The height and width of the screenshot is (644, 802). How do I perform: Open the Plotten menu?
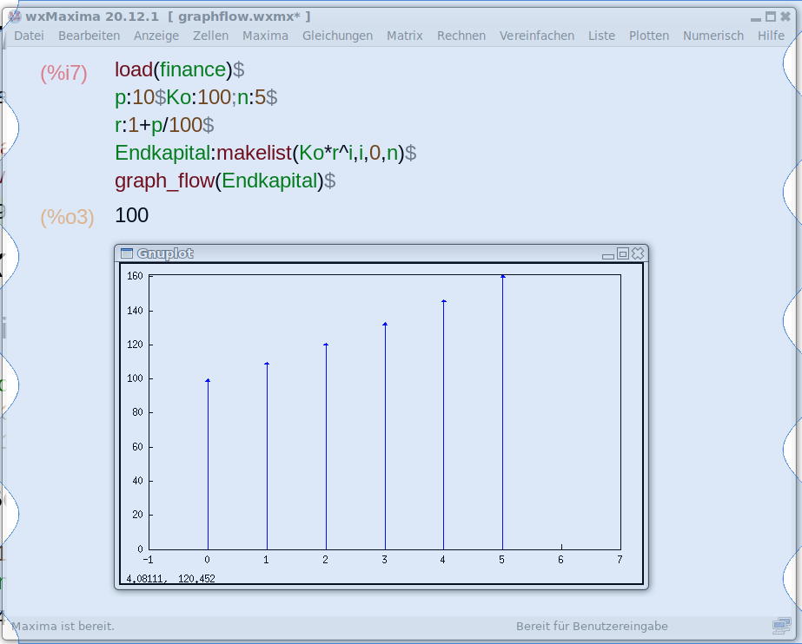pos(648,36)
